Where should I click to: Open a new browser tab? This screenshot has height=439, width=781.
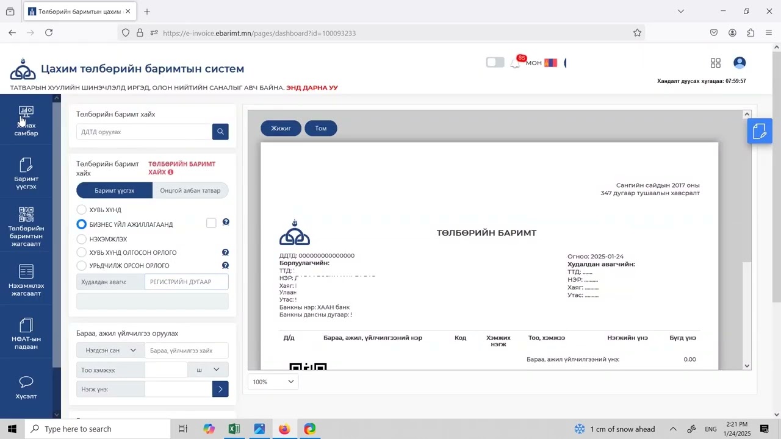[147, 12]
